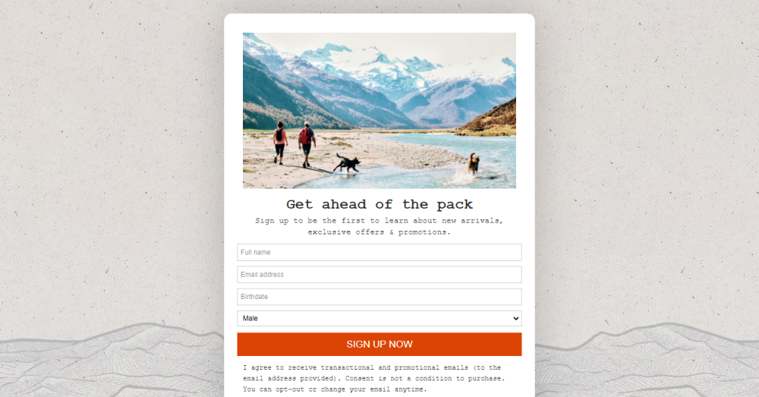Screen dimensions: 759x397
Task: Click the "You can opt-out" line of text
Action: pyautogui.click(x=335, y=389)
